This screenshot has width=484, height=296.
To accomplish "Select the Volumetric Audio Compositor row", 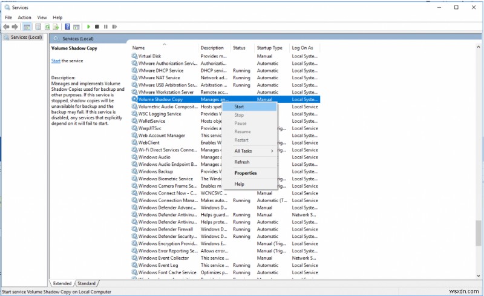I will point(225,107).
